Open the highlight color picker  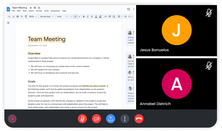[x=100, y=16]
